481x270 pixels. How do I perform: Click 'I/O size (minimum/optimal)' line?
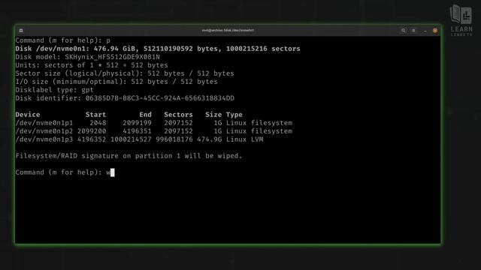point(116,82)
